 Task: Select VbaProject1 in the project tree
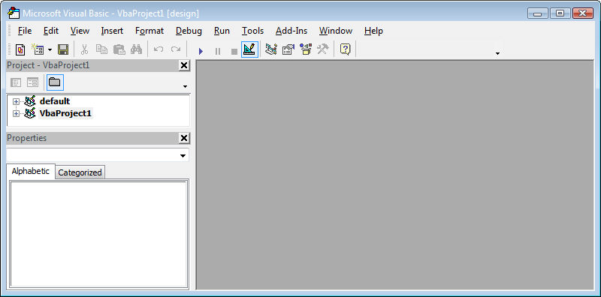[x=65, y=114]
